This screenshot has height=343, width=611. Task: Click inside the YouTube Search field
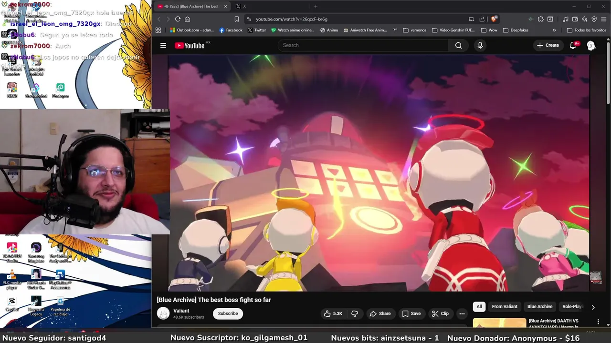[363, 45]
